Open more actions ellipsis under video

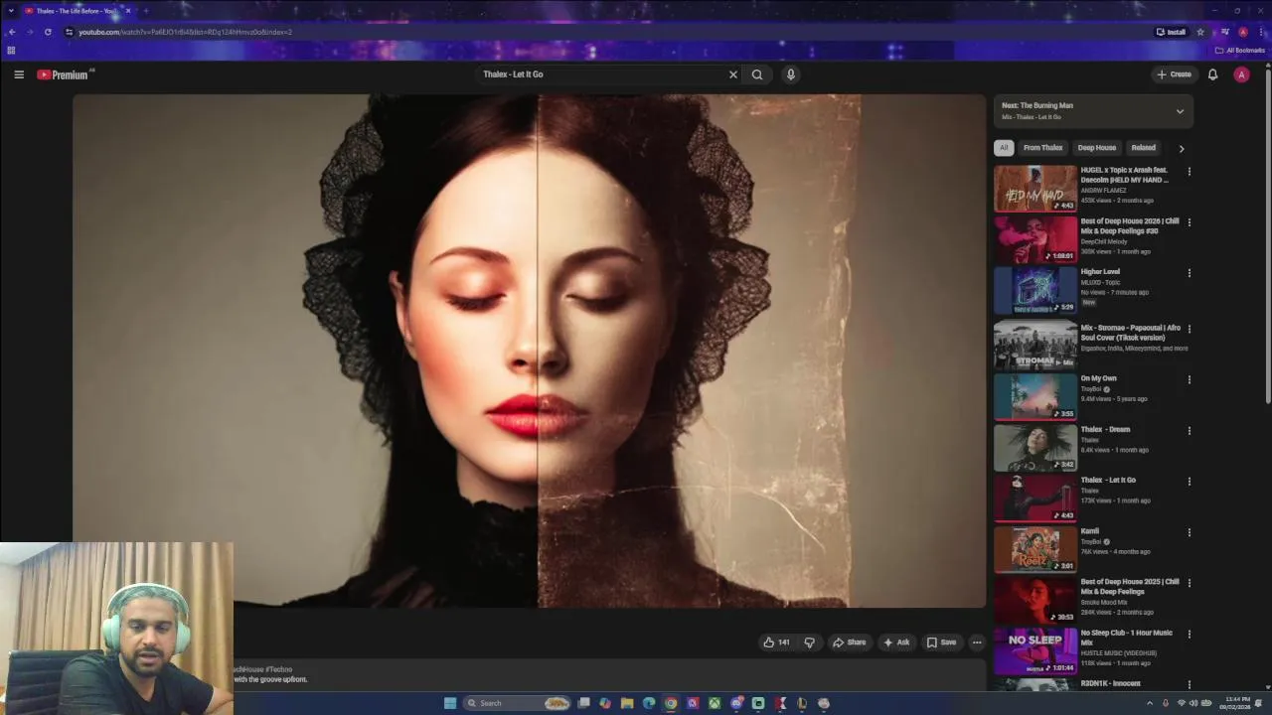coord(977,643)
